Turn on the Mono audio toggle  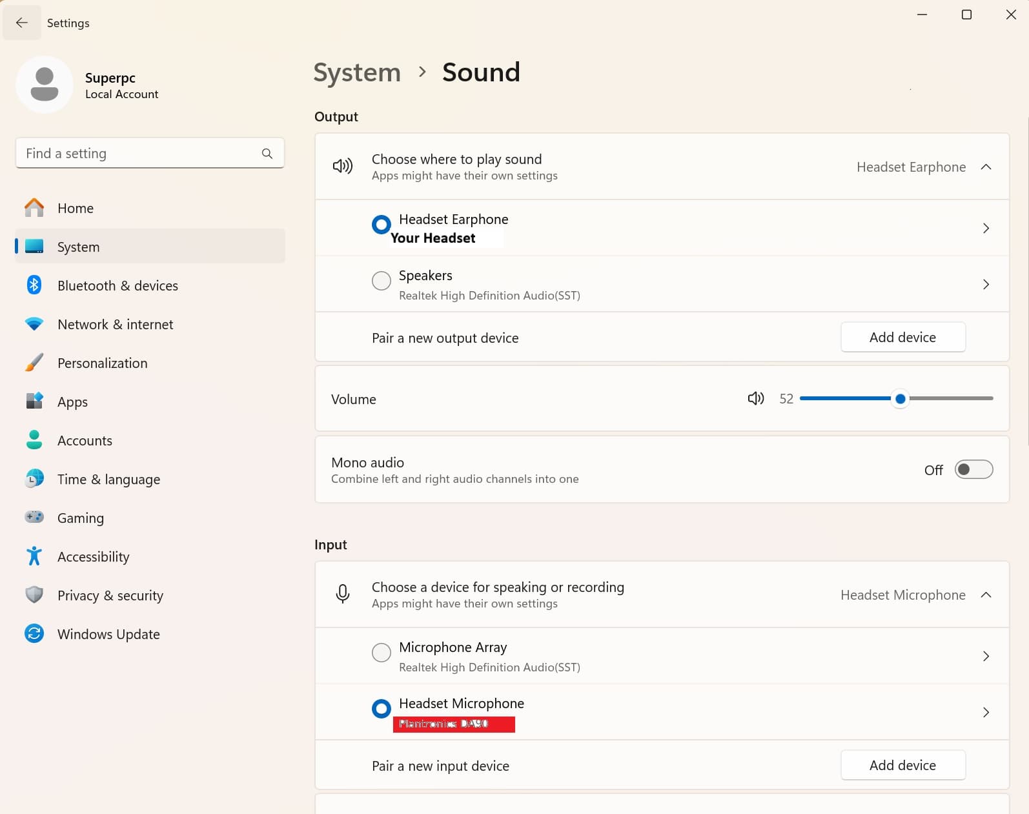click(973, 470)
